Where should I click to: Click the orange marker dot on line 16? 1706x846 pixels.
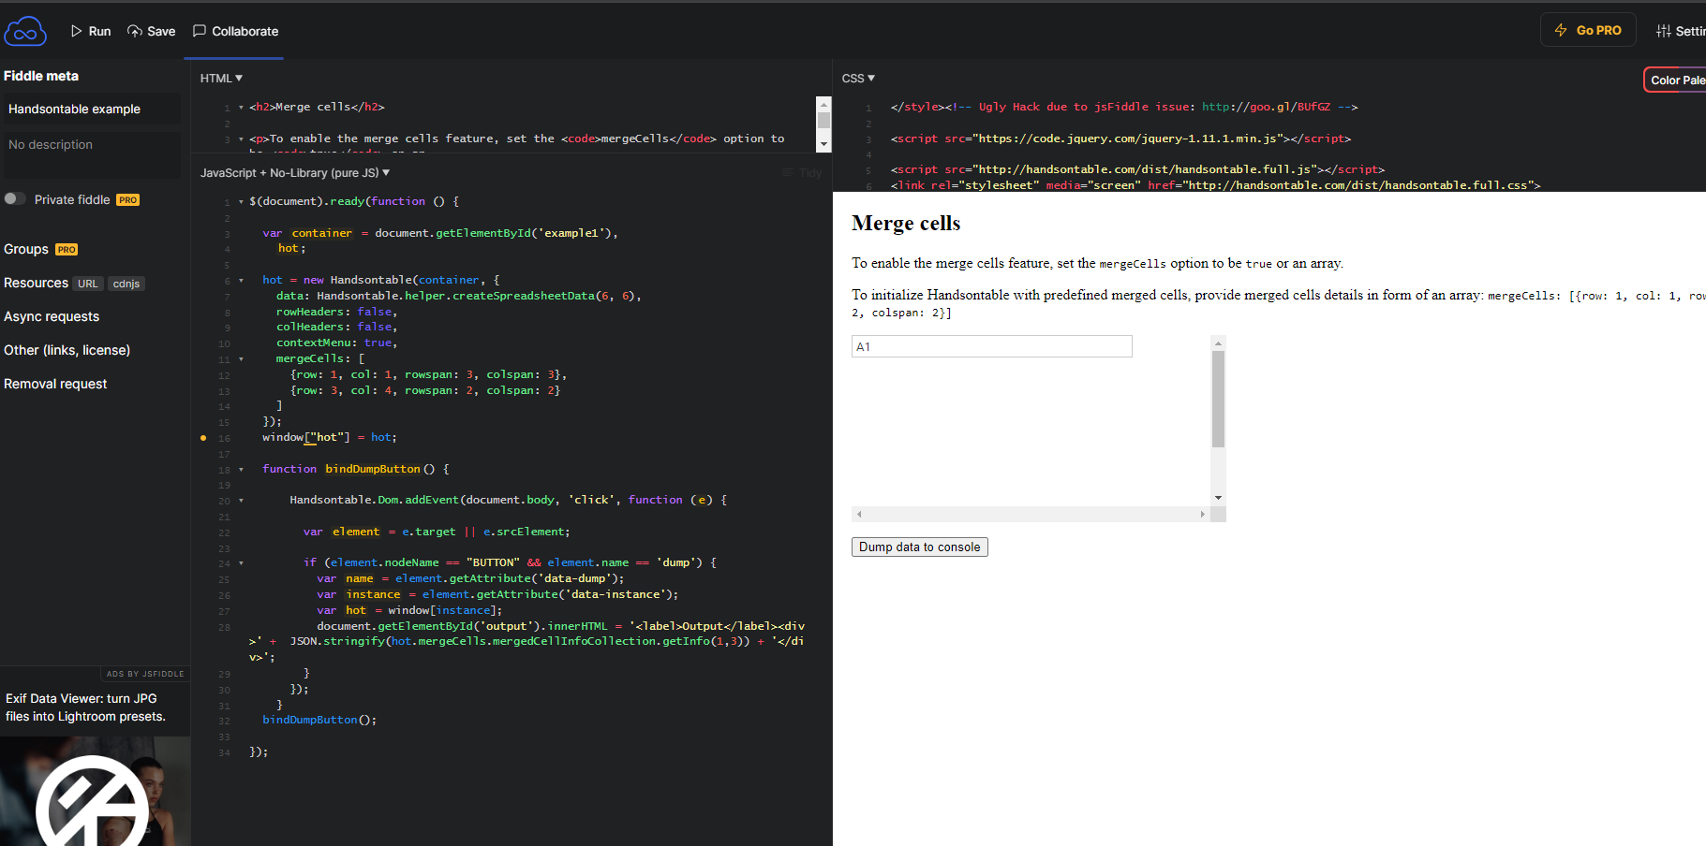pyautogui.click(x=203, y=438)
